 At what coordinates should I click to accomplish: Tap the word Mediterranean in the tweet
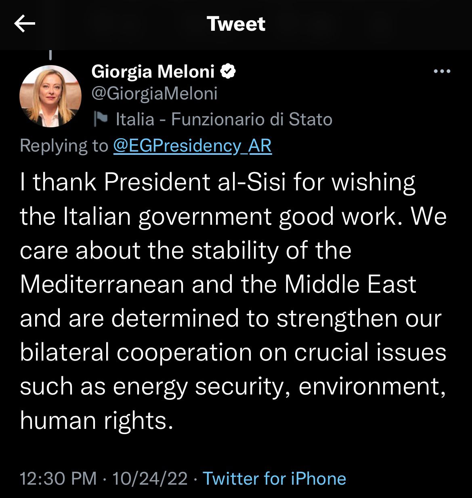(x=102, y=284)
